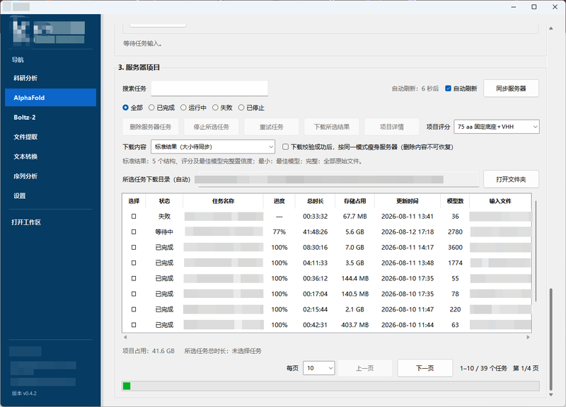This screenshot has height=407, width=566.
Task: Check the task row with duration 02:15:44
Action: (x=134, y=309)
